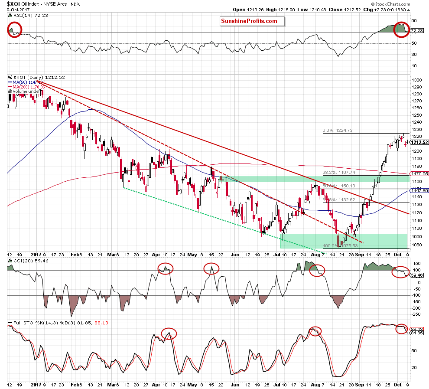Click the Open 1213.26 value
This screenshot has width=429, height=389.
point(248,10)
